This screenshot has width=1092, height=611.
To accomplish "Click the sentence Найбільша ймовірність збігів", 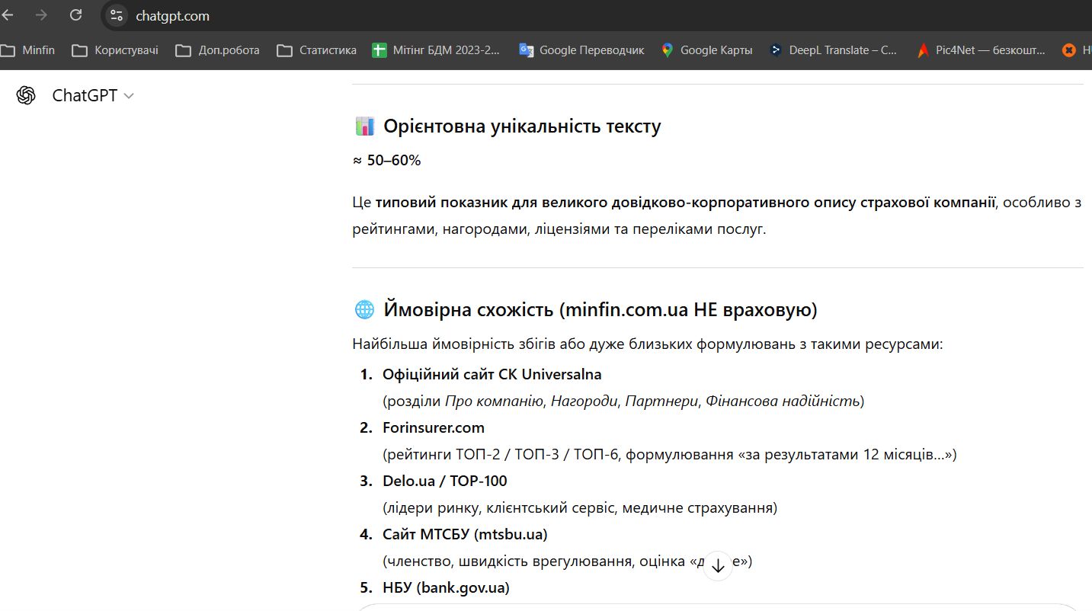I will (648, 344).
